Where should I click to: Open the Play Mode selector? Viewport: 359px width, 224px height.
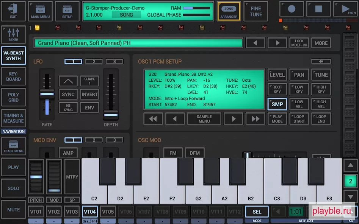(277, 119)
